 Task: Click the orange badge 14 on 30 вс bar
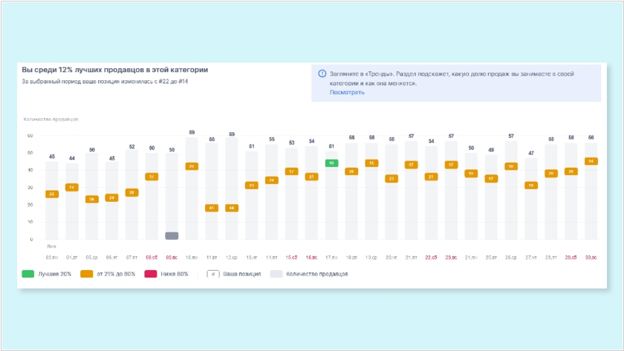(x=591, y=161)
